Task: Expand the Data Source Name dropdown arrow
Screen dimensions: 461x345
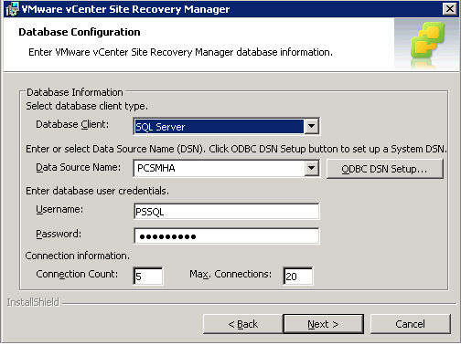Action: pos(312,168)
